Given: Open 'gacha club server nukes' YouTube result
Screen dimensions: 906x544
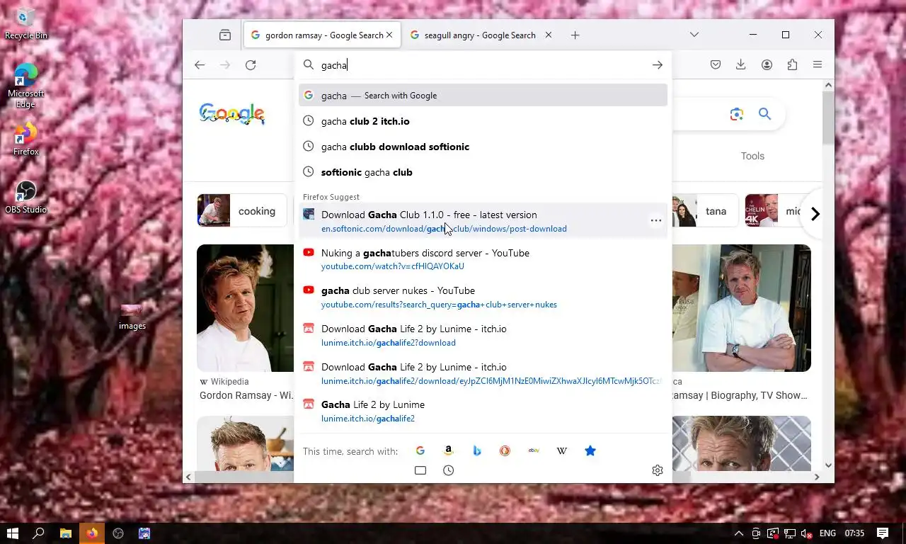Looking at the screenshot, I should pyautogui.click(x=483, y=297).
